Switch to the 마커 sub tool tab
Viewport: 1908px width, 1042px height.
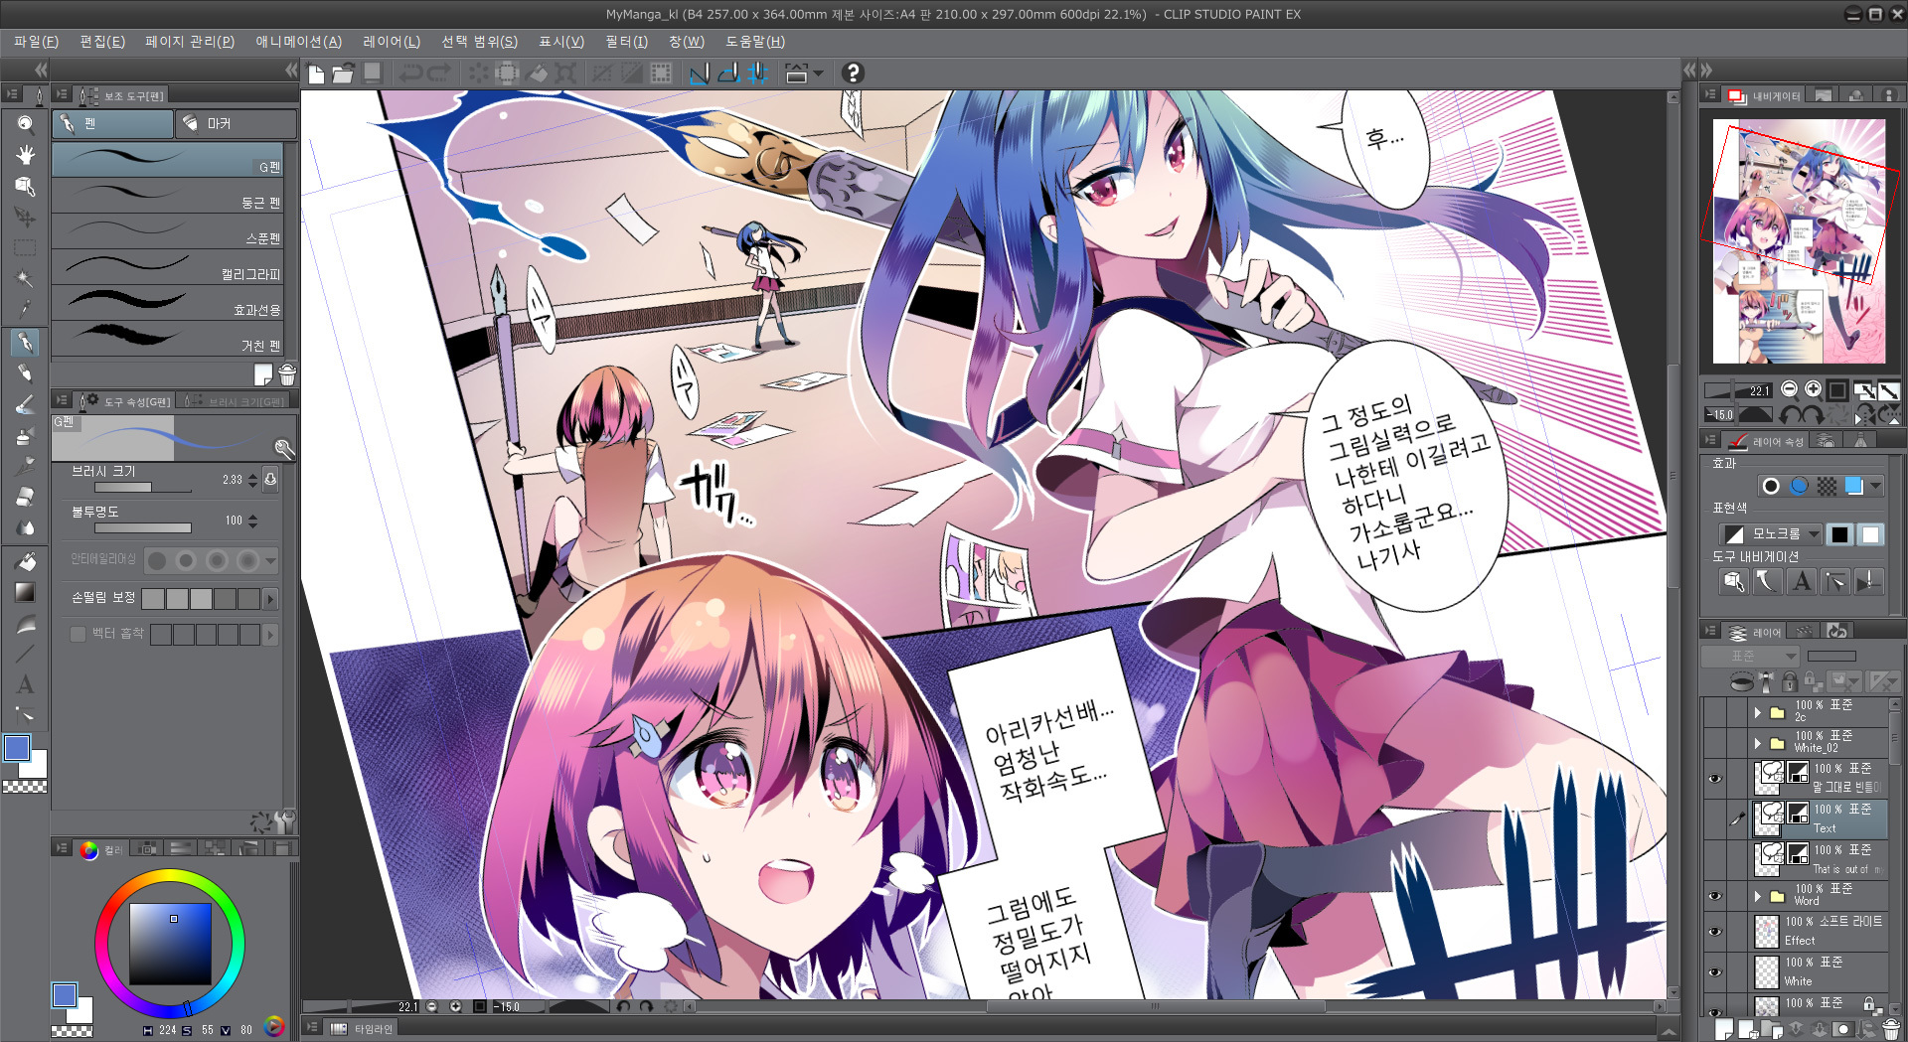236,123
